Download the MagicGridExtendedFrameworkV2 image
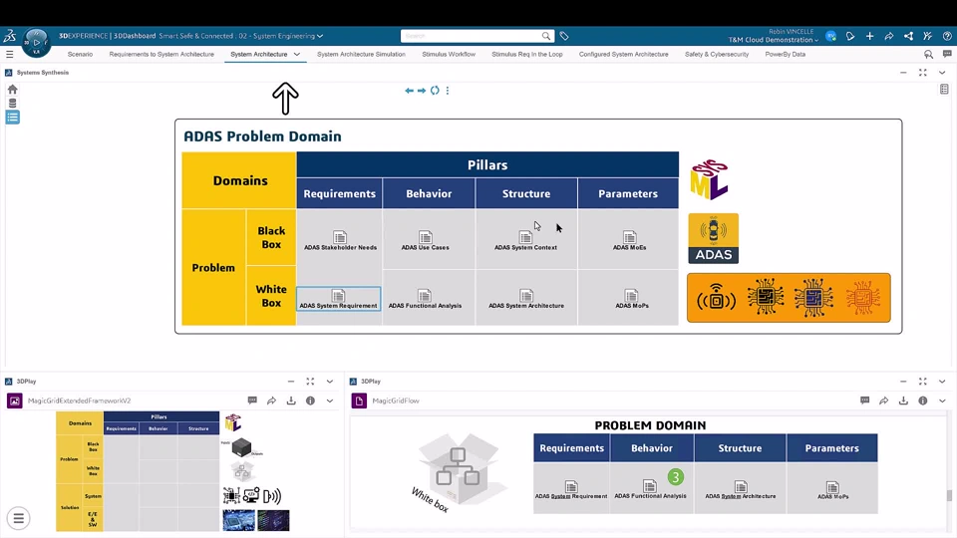The image size is (957, 538). click(291, 401)
